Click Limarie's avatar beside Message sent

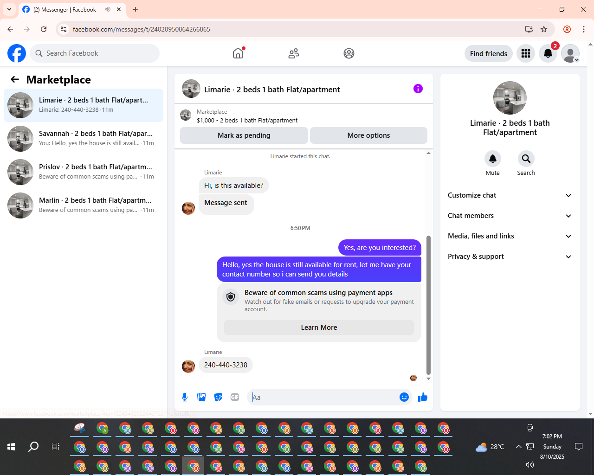pyautogui.click(x=188, y=208)
